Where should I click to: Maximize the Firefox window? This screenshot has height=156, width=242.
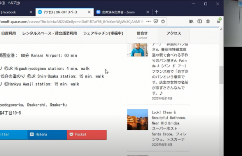point(205,4)
